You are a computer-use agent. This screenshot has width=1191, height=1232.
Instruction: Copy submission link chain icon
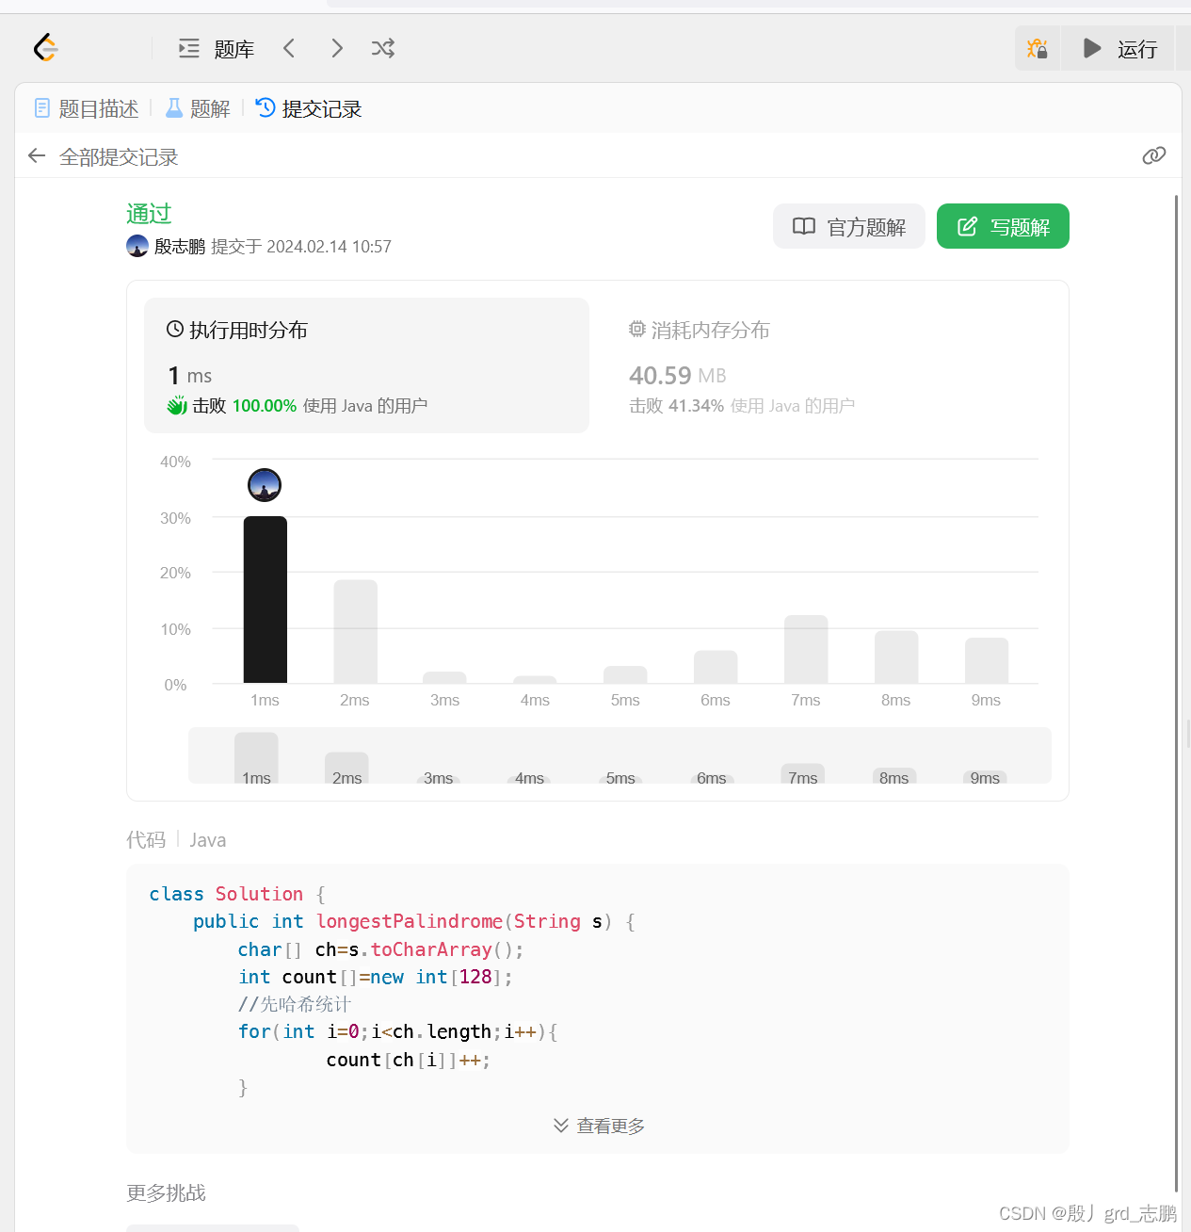coord(1153,155)
